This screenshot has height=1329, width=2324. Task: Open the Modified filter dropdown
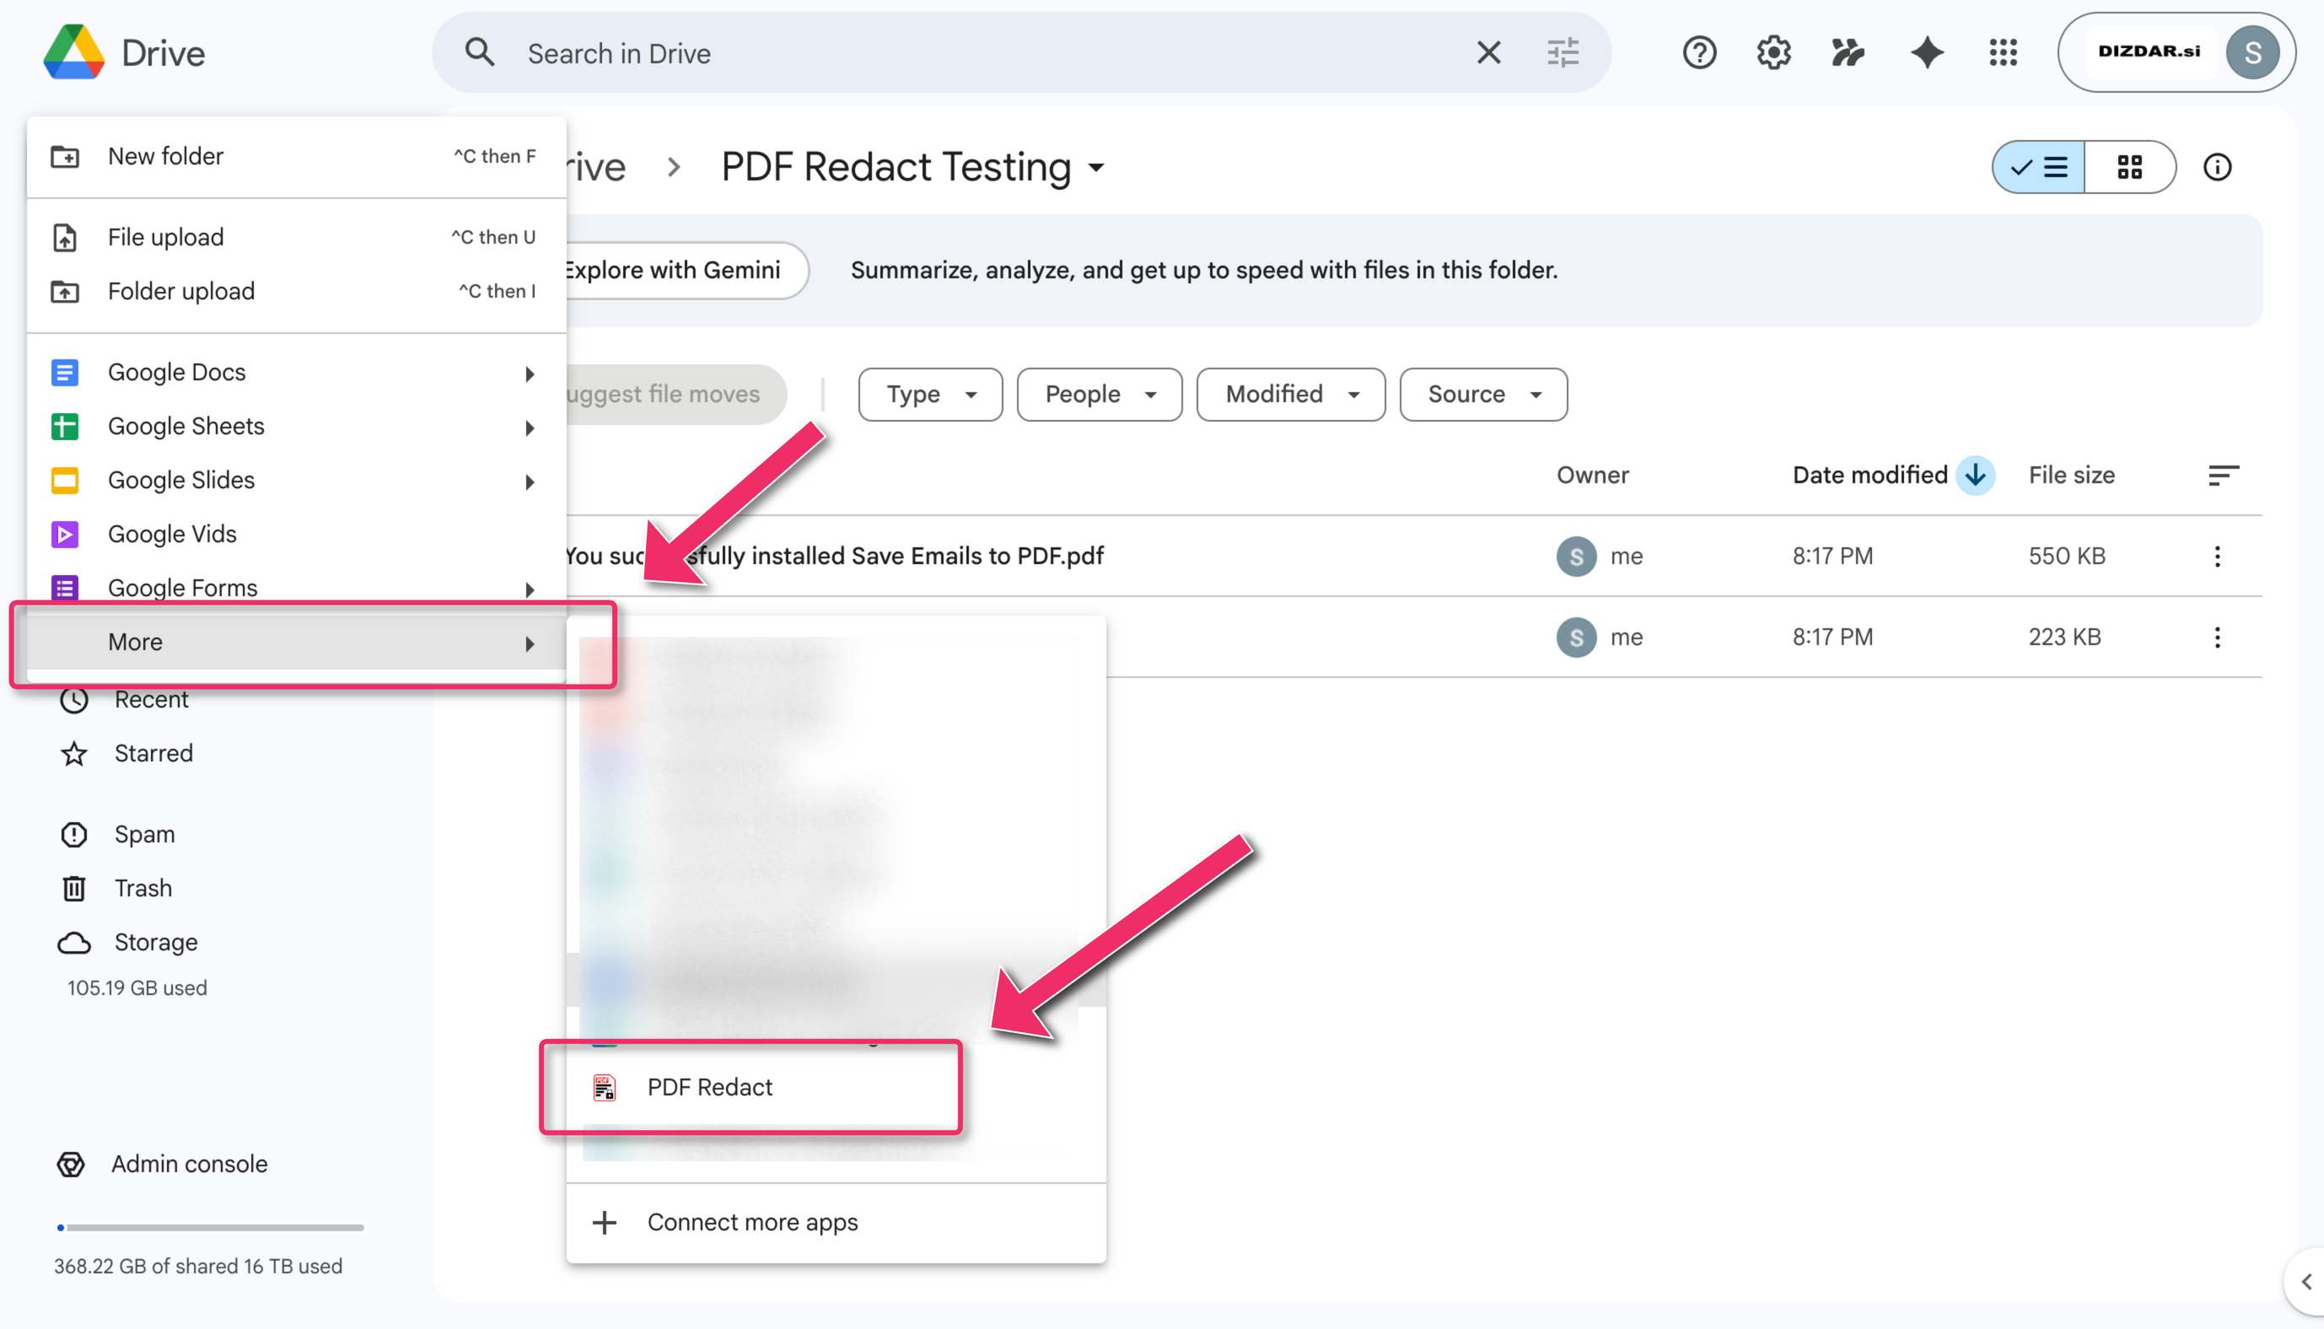coord(1290,395)
